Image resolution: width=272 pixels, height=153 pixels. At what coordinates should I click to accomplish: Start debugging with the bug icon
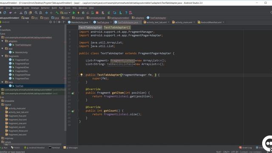[83, 13]
